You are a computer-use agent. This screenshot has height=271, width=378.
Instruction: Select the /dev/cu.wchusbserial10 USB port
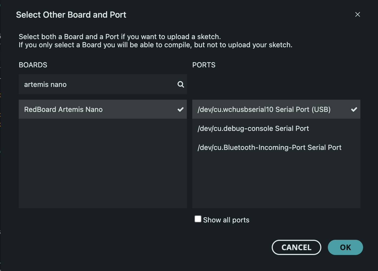click(x=264, y=109)
